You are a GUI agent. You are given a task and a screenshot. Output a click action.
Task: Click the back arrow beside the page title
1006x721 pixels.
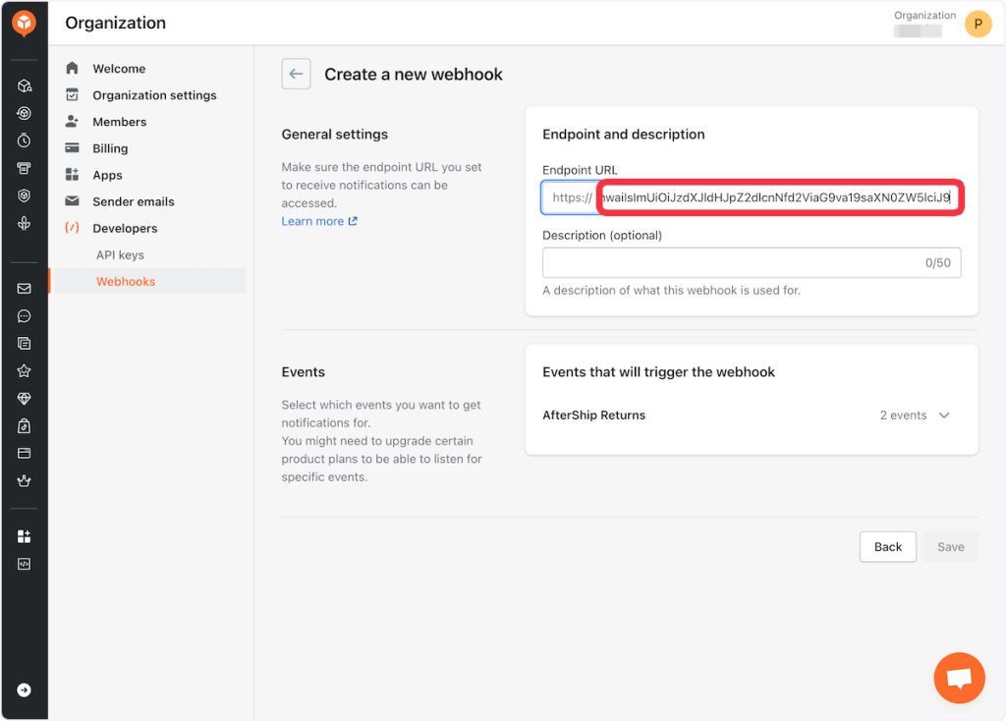pos(296,75)
